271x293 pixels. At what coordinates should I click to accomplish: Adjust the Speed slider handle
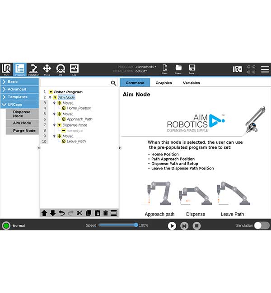(x=136, y=225)
